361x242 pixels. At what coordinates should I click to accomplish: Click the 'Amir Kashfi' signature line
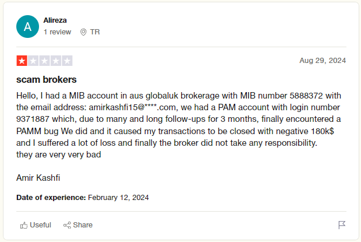pos(38,178)
